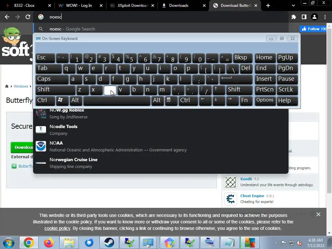Viewport: 332px width, 249px height.
Task: Select the noesc Google Search suggestion
Action: pos(161,29)
